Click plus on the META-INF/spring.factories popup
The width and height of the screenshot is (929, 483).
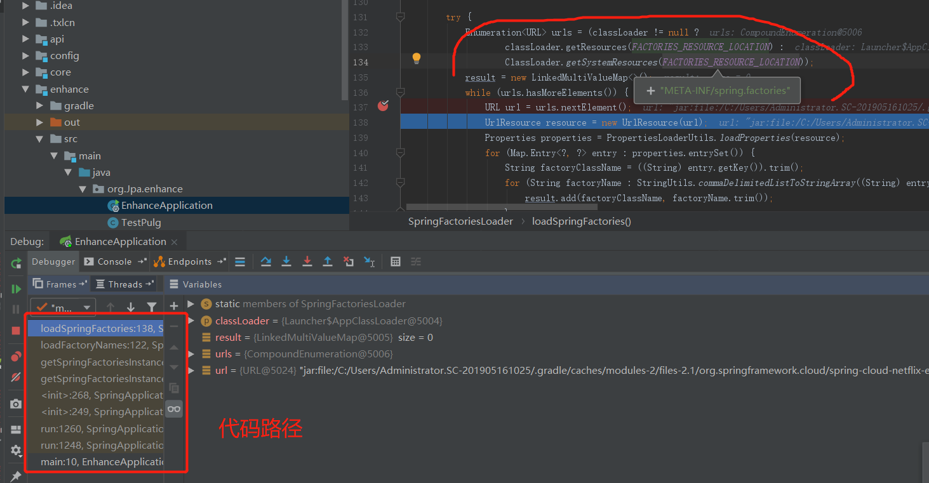(x=650, y=91)
